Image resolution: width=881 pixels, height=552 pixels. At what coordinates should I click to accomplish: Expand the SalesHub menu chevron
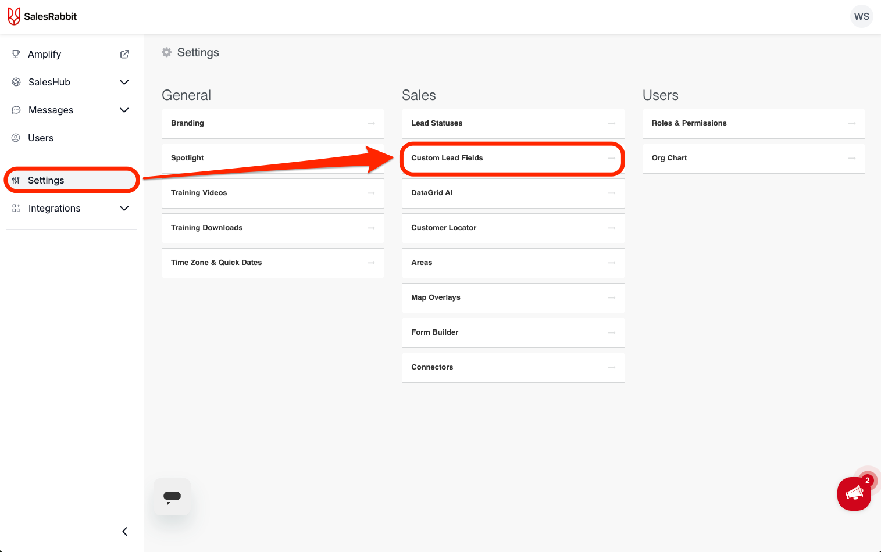(124, 82)
